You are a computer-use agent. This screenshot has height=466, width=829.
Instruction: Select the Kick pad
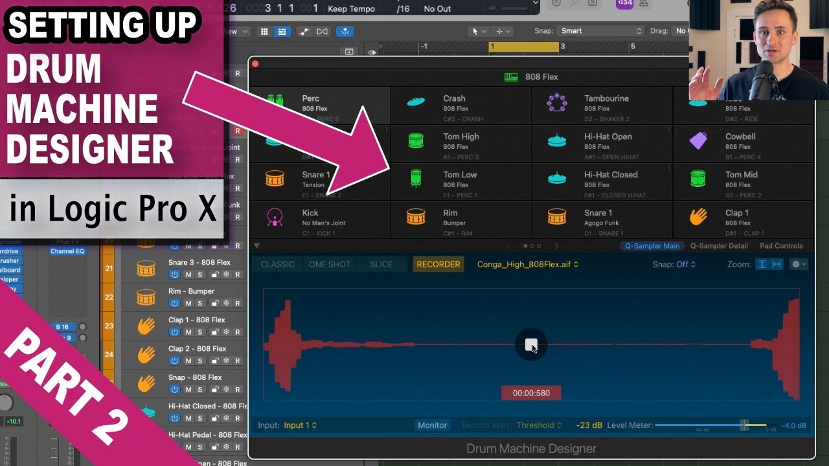[320, 220]
